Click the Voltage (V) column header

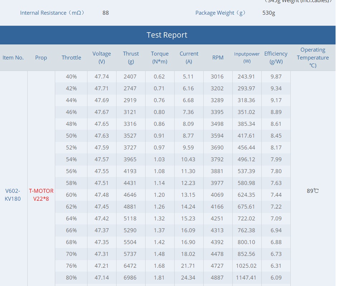[102, 58]
